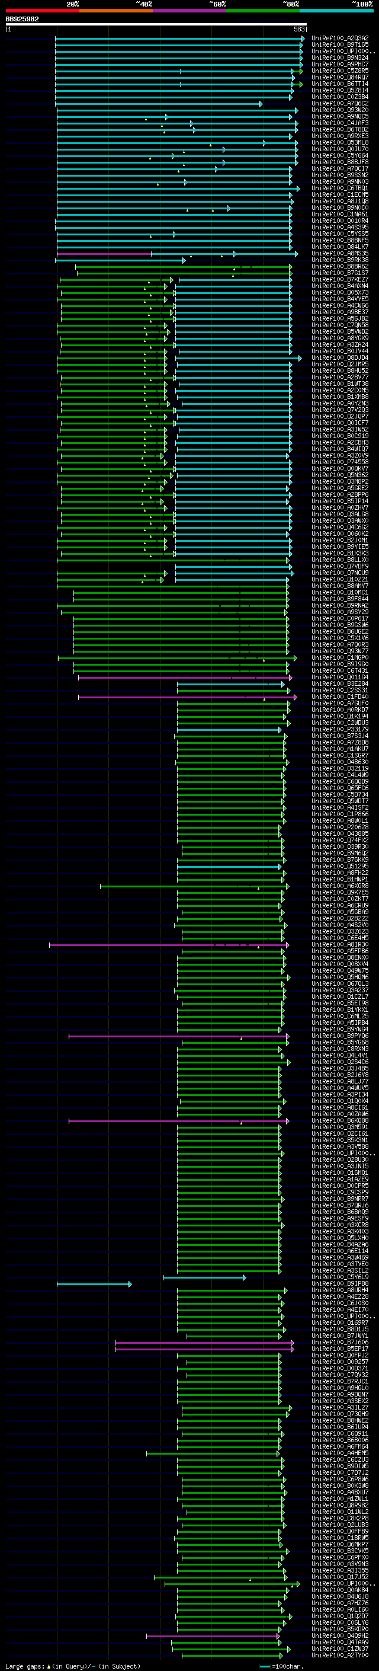Screen dimensions: 379x1671
Task: Select the UniRef100_C1FD40 label
Action: 340,696
